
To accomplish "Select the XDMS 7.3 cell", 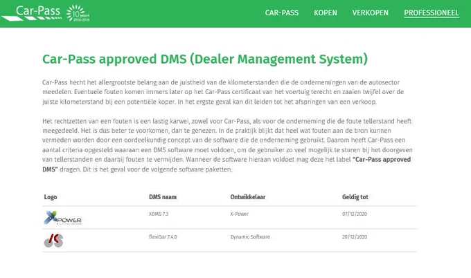I will pyautogui.click(x=159, y=214).
